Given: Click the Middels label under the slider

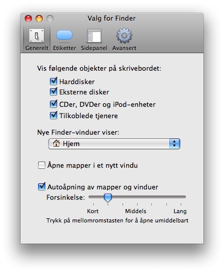Looking at the screenshot, I should [136, 211].
